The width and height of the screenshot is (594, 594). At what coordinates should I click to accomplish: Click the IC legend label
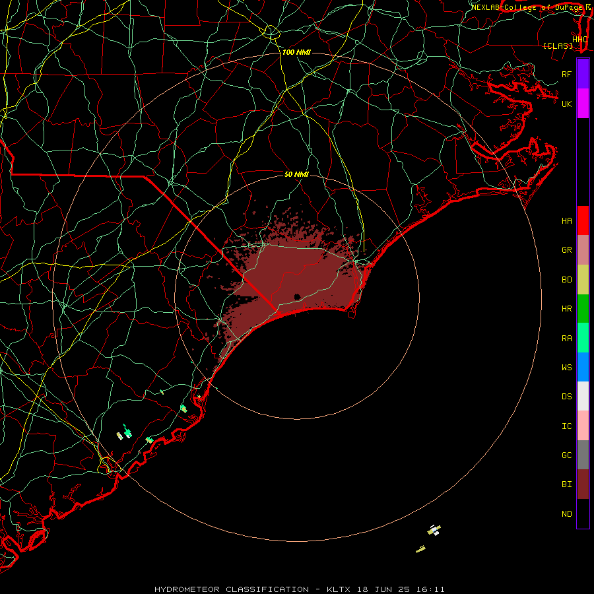(x=566, y=426)
